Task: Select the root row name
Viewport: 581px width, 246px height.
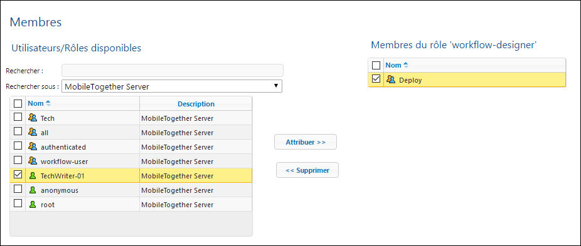Action: point(48,205)
